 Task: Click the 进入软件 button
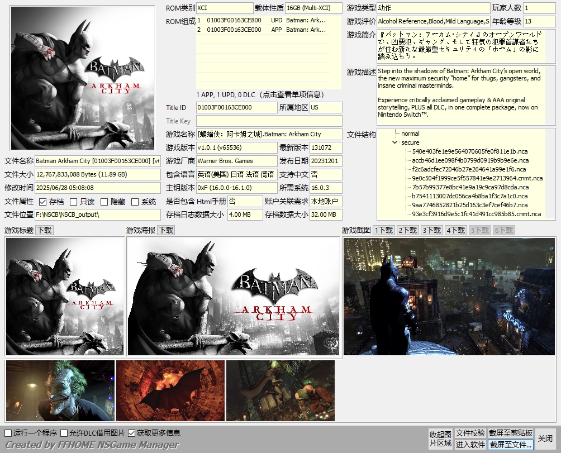click(x=470, y=445)
